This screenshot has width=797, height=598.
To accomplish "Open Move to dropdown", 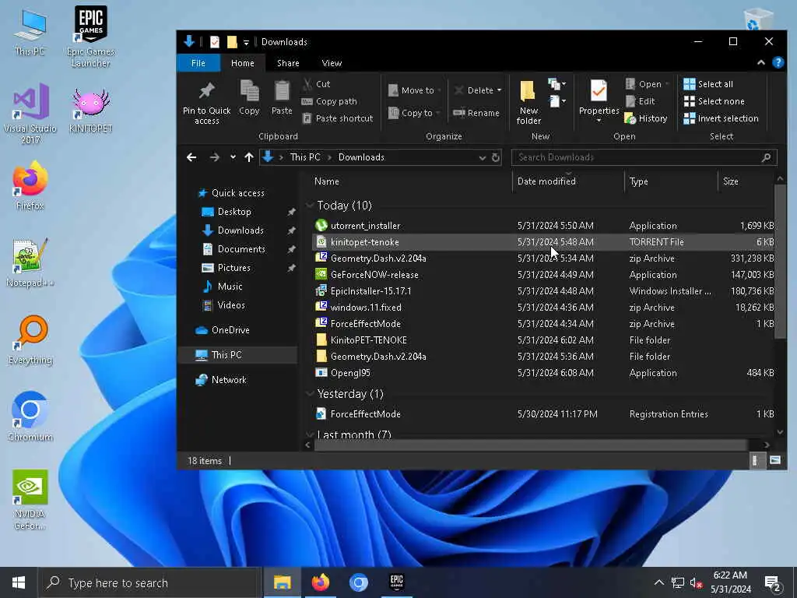I will (x=414, y=90).
